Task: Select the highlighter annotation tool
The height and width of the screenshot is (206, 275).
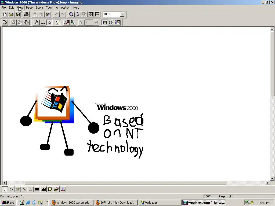Action: (x=17, y=189)
